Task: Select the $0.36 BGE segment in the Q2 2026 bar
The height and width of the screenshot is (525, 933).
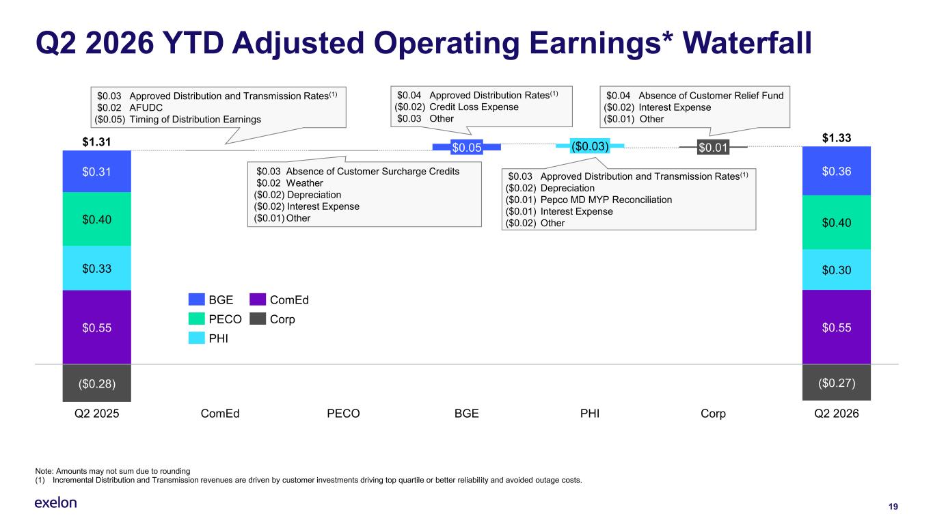Action: [x=836, y=171]
